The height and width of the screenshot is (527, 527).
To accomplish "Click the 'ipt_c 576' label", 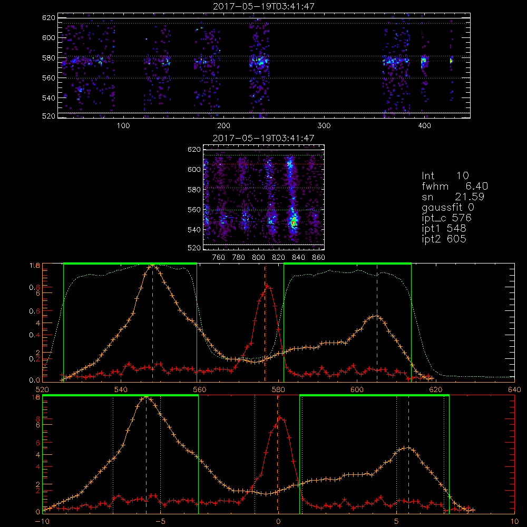I will 447,218.
